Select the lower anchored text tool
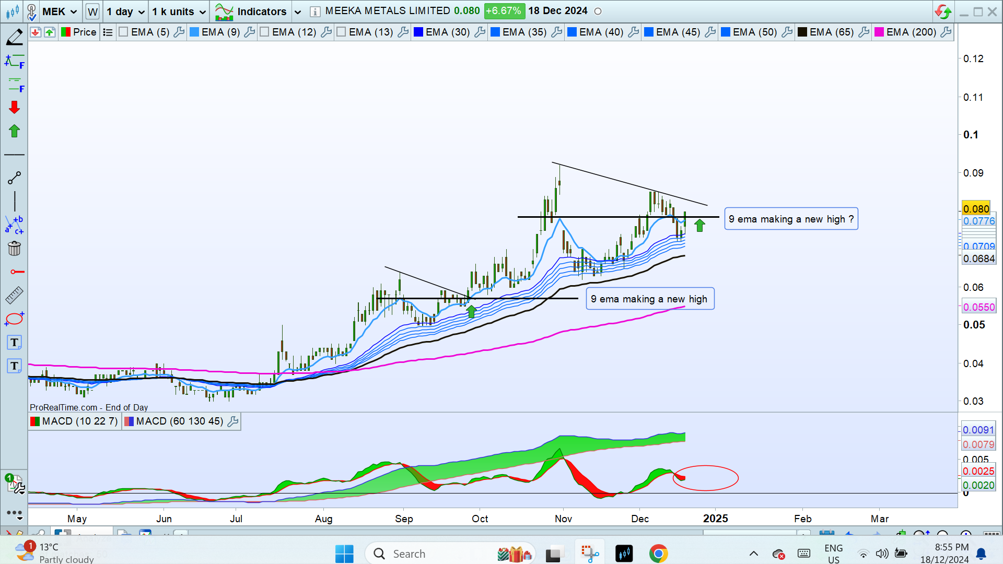Screen dimensions: 1003x564 pyautogui.click(x=14, y=366)
